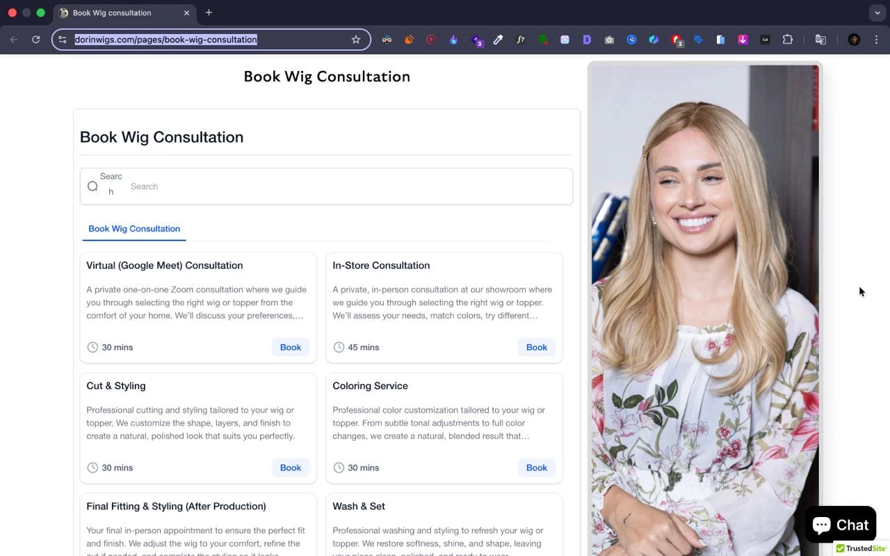890x556 pixels.
Task: Reload the current page
Action: click(x=36, y=40)
